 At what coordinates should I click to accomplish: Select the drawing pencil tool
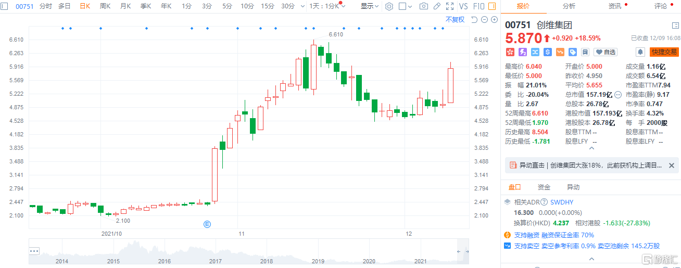pyautogui.click(x=437, y=6)
